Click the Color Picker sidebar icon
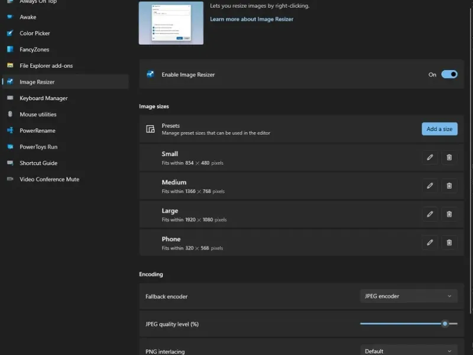The width and height of the screenshot is (473, 355). pos(10,33)
